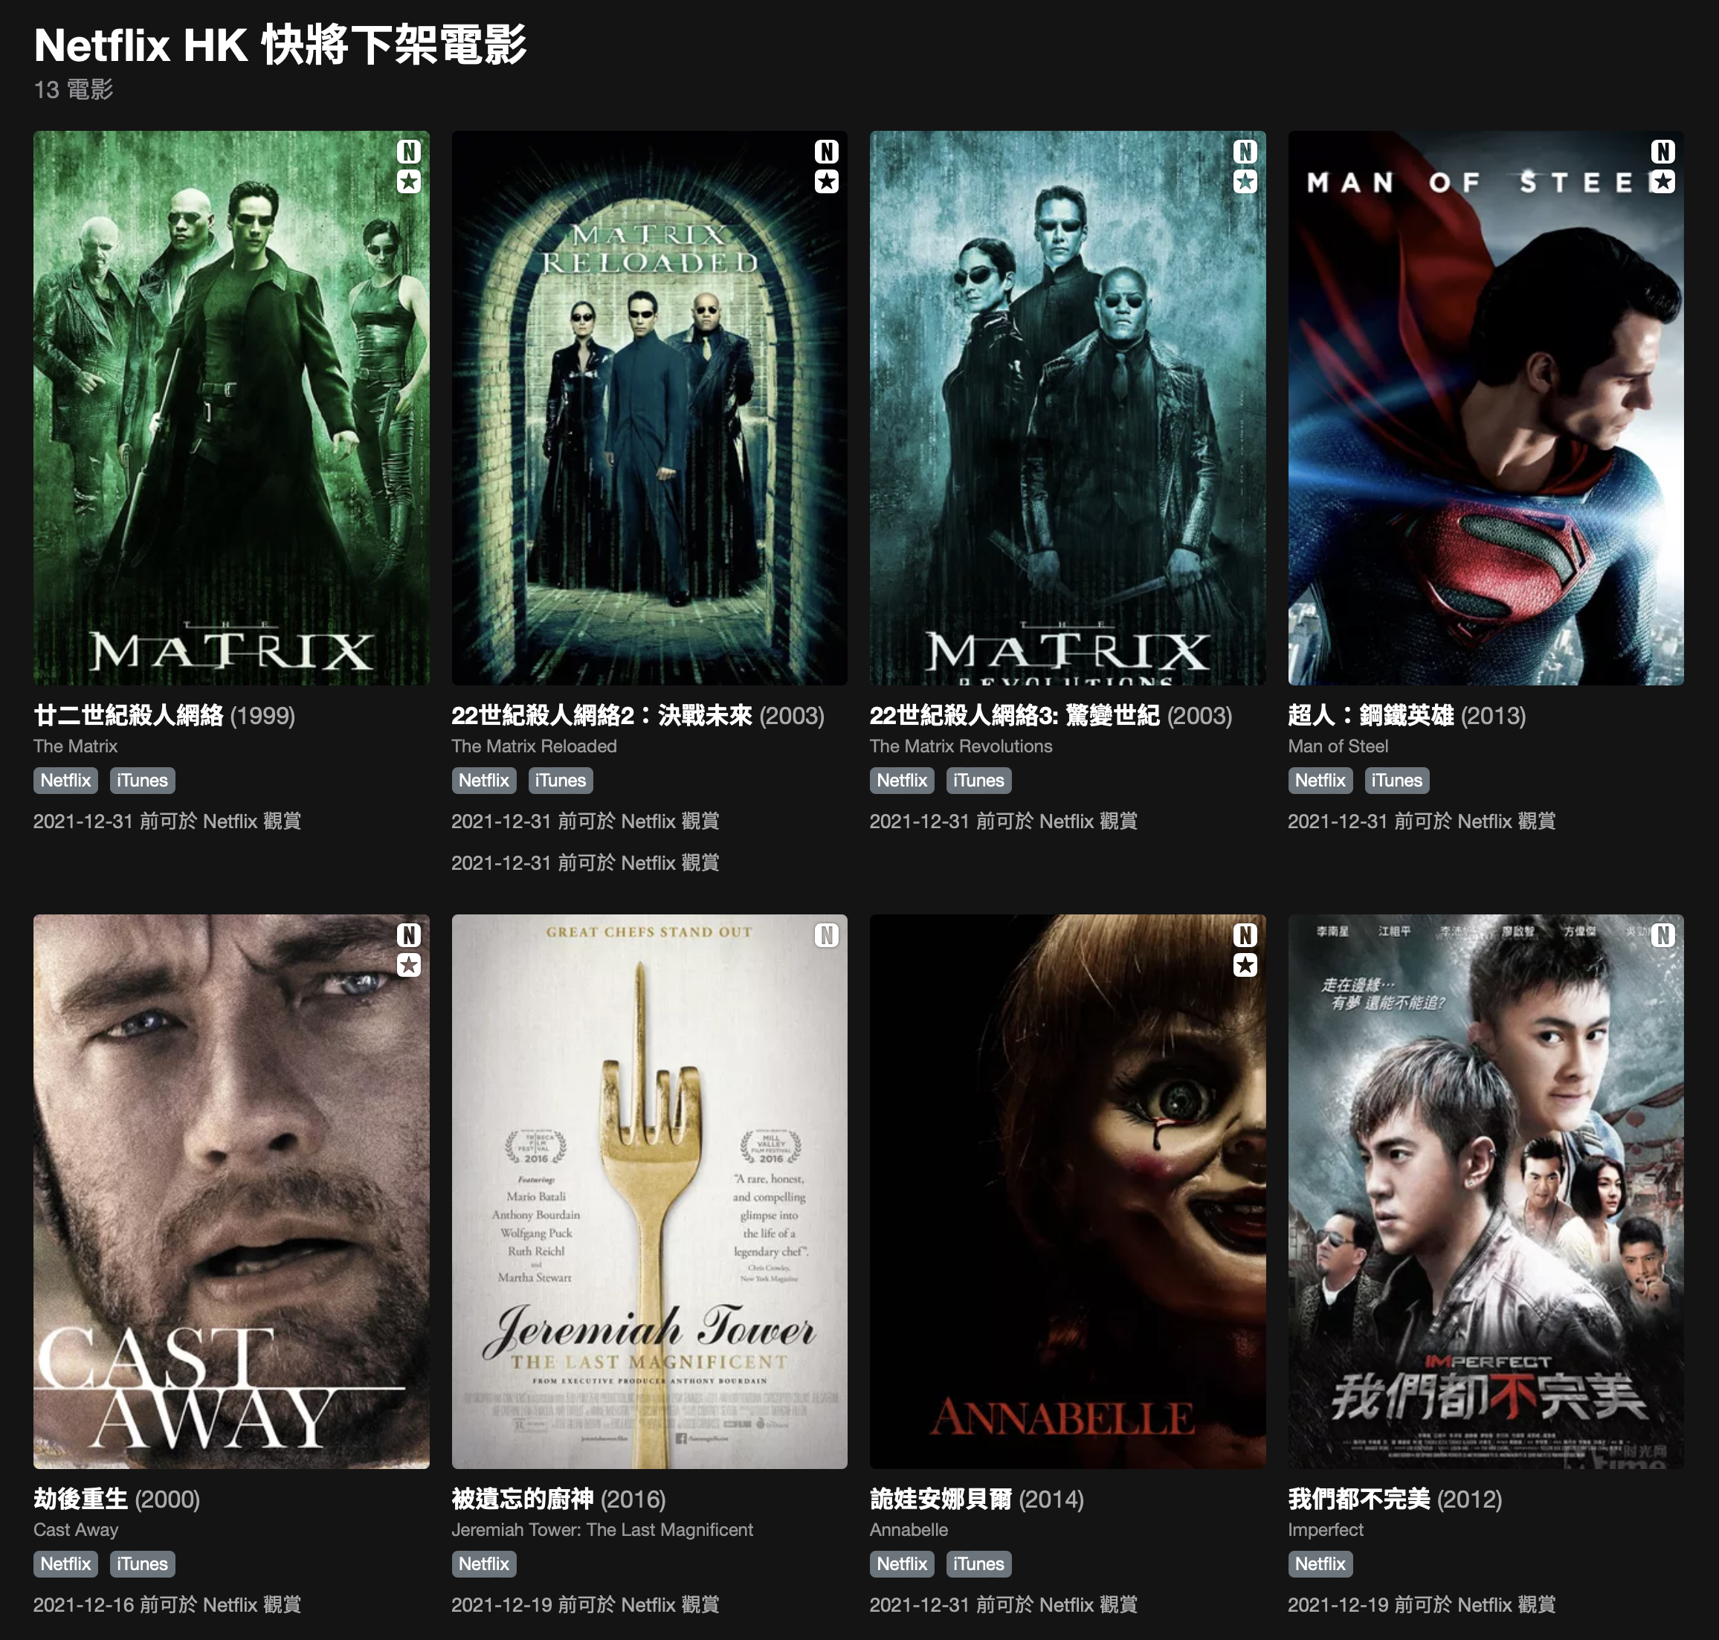
Task: Open The Matrix Revolutions poster thumbnail
Action: pyautogui.click(x=1068, y=407)
